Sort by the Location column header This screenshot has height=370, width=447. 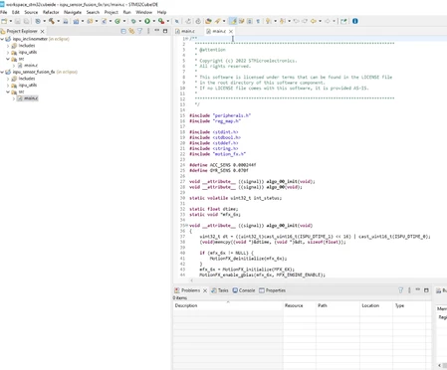click(x=376, y=305)
